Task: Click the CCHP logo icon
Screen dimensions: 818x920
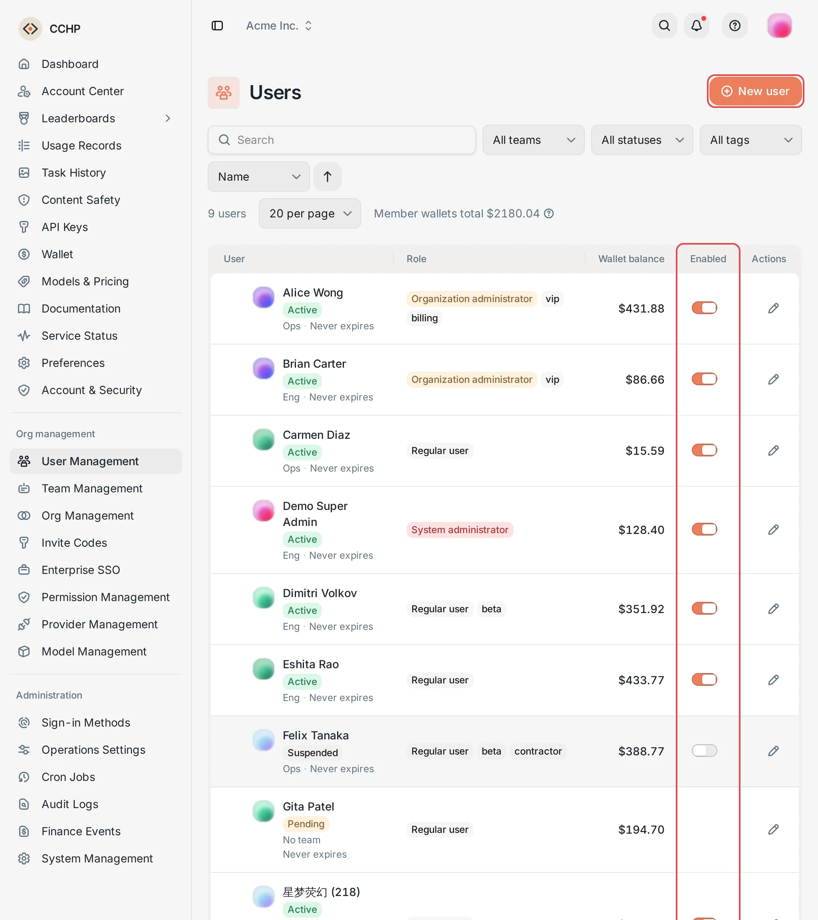Action: click(x=30, y=29)
